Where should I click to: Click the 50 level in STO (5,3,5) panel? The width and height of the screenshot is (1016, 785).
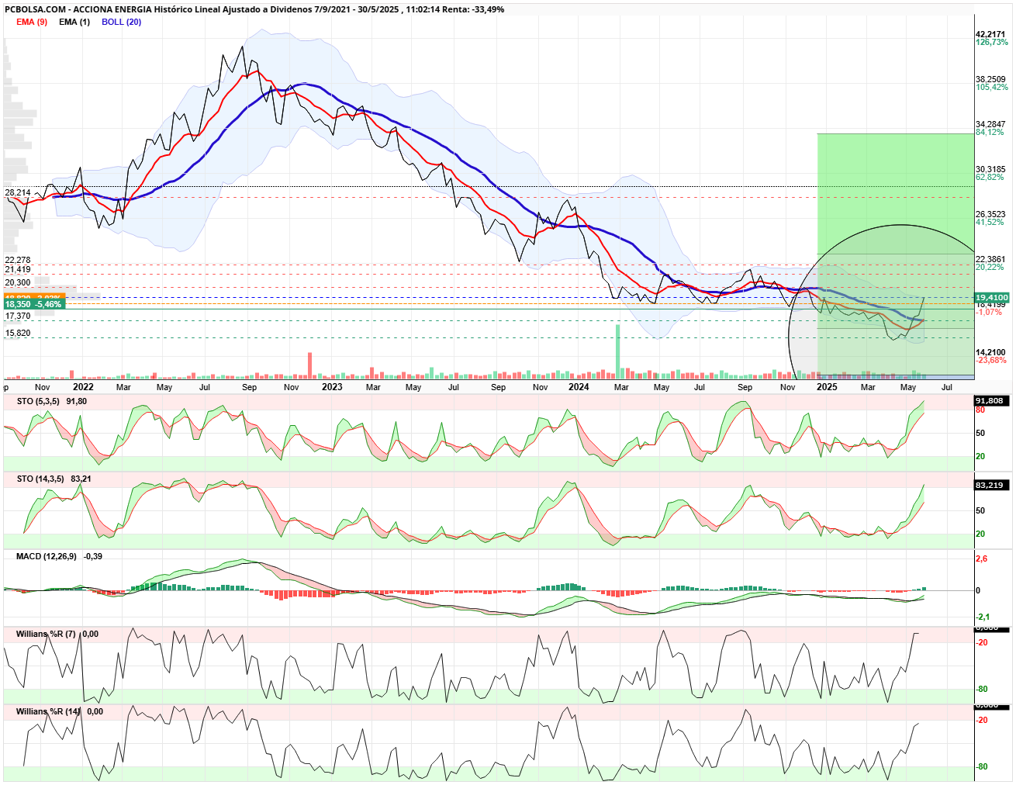(x=980, y=433)
